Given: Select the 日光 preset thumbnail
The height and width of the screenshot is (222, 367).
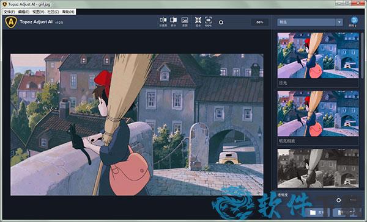Looking at the screenshot, I should pyautogui.click(x=318, y=56).
